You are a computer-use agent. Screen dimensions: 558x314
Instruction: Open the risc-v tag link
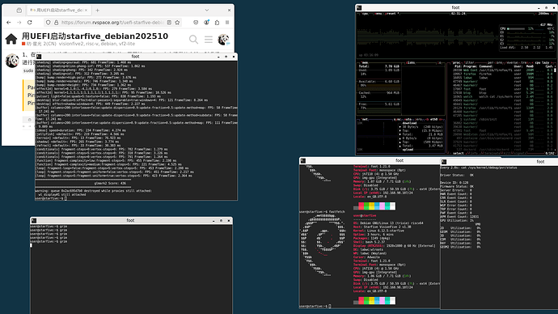tap(92, 44)
